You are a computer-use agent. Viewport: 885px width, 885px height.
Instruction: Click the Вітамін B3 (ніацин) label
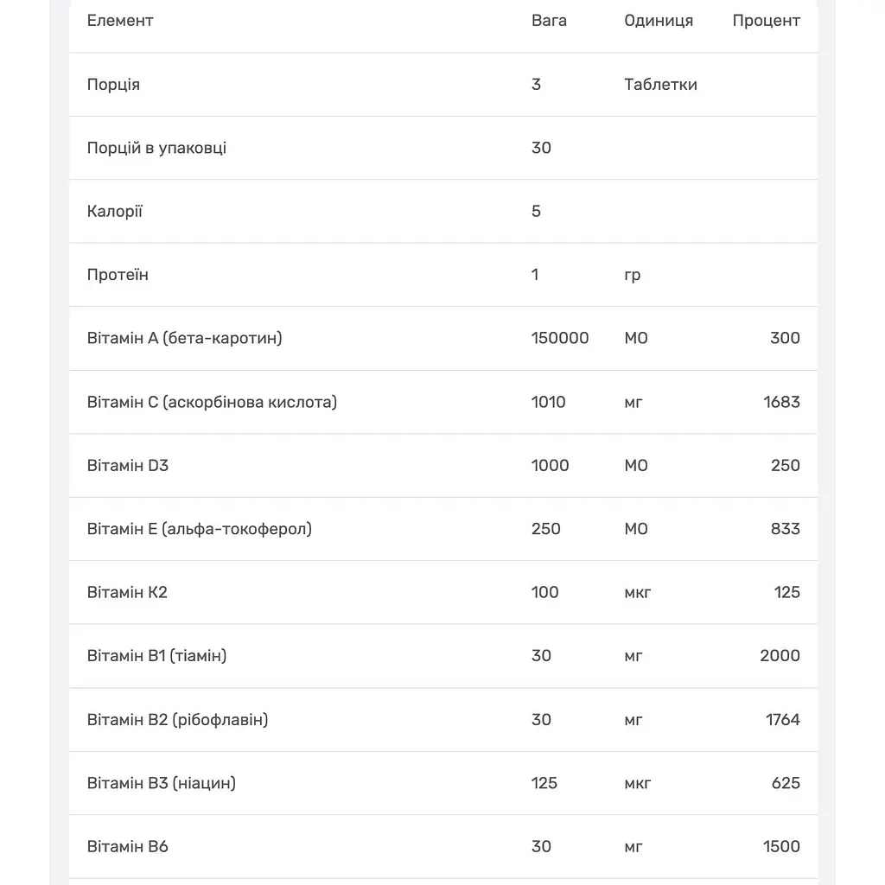tap(161, 783)
